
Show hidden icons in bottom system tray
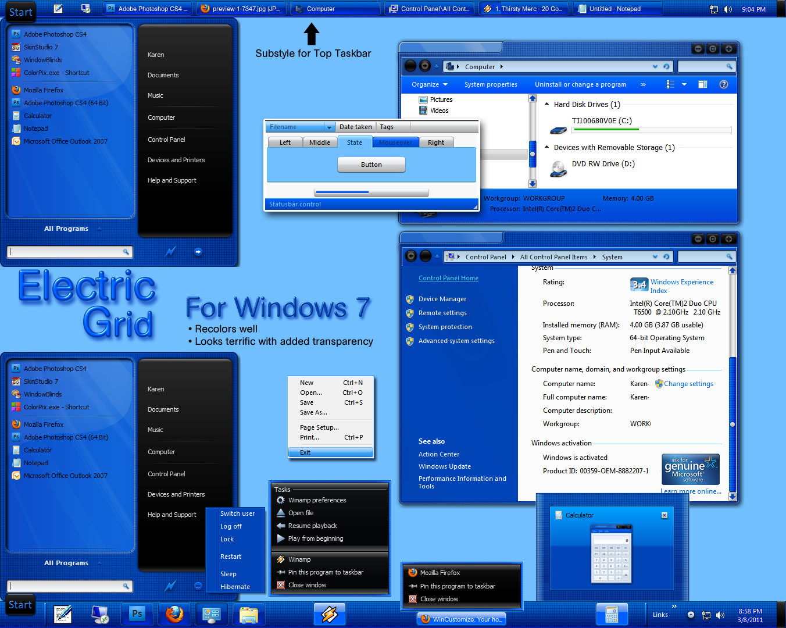(691, 615)
